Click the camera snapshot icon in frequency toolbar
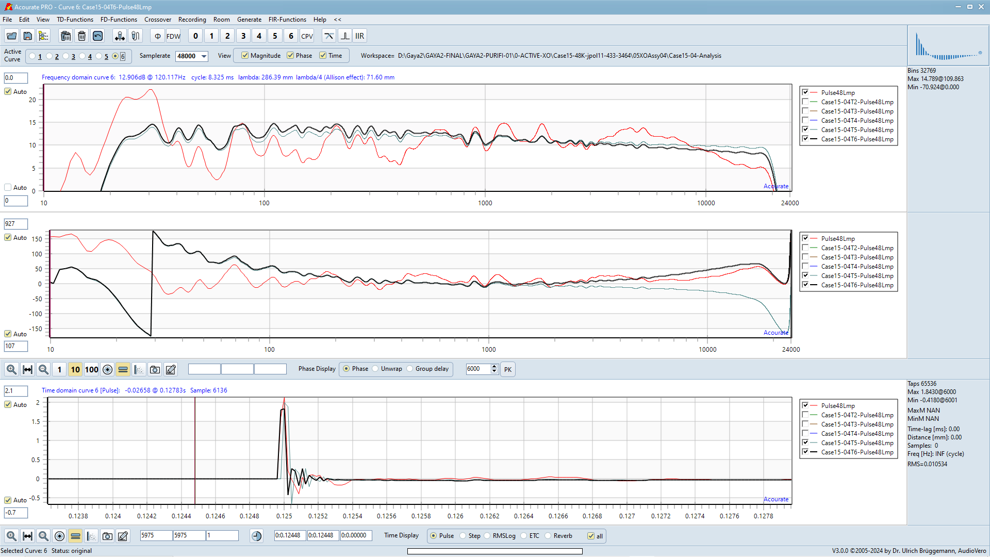 pyautogui.click(x=155, y=369)
